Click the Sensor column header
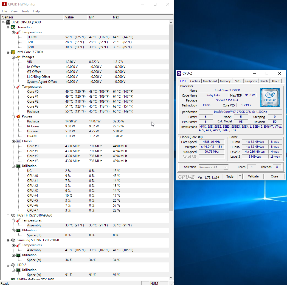The image size is (287, 285). 32,17
